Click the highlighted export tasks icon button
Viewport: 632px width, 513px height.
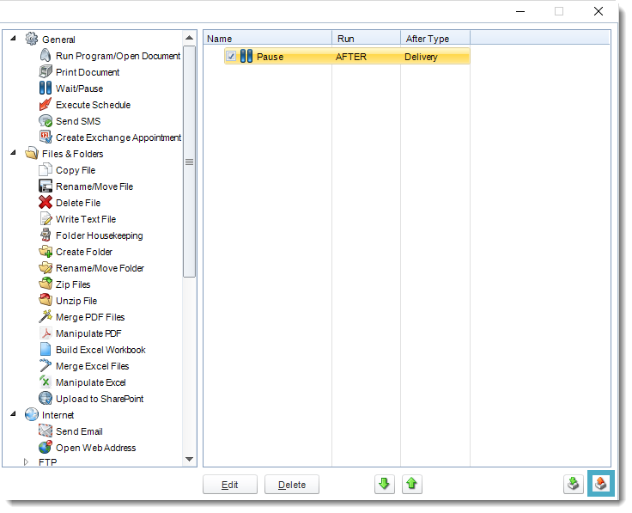(600, 484)
